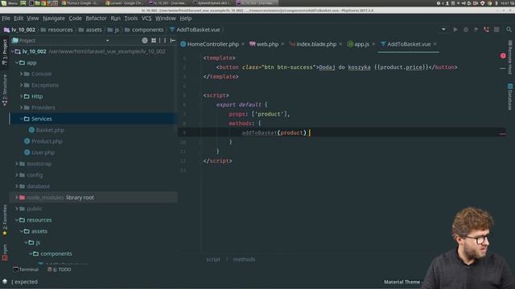This screenshot has height=289, width=515.
Task: Open the Structure side tool tab
Action: tap(5, 90)
